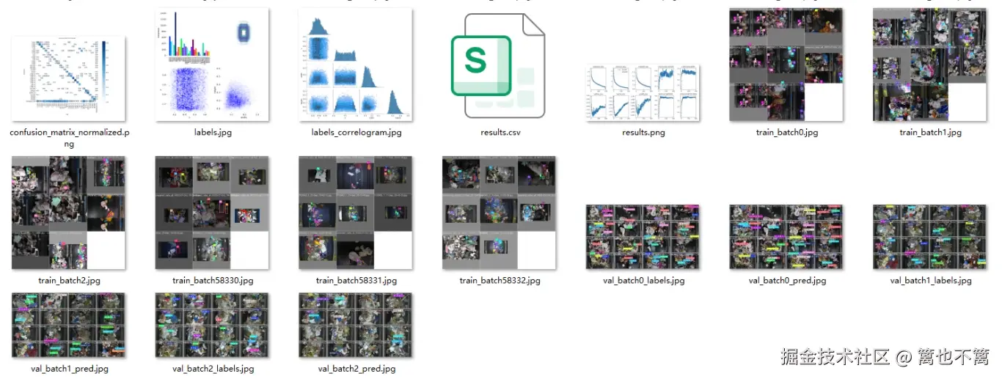Viewport: 1002px width, 379px height.
Task: Open the labels.jpg thumbnail image
Action: click(x=212, y=65)
